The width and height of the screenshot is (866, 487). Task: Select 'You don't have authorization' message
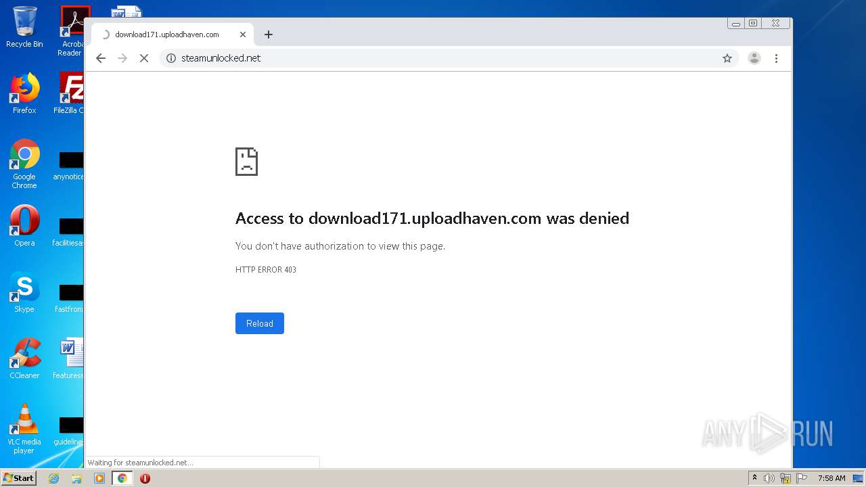(340, 246)
